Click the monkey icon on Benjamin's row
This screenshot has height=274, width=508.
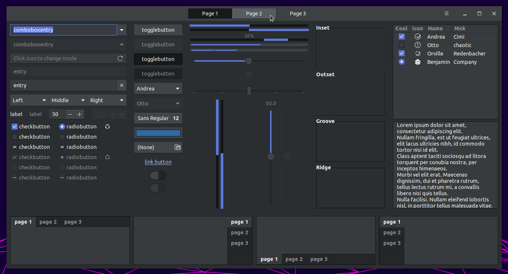[x=417, y=62]
